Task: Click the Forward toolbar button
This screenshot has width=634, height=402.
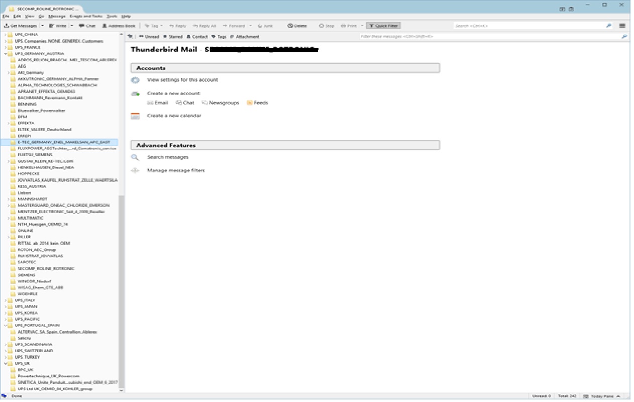Action: [x=234, y=26]
